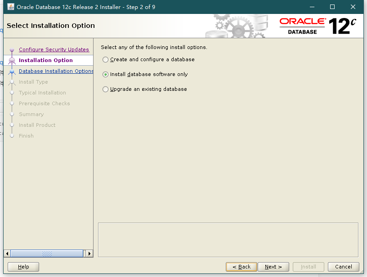
Task: Click the disabled Install button
Action: click(x=308, y=267)
